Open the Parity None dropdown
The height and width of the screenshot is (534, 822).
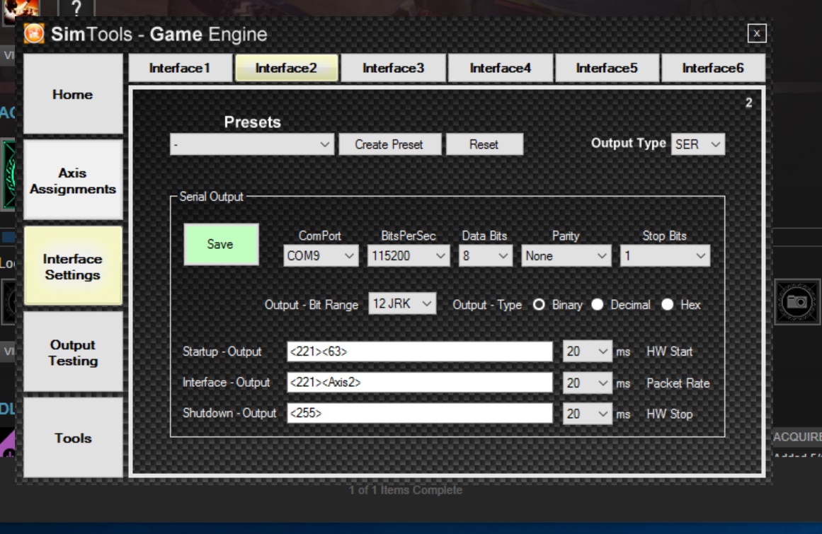(566, 256)
